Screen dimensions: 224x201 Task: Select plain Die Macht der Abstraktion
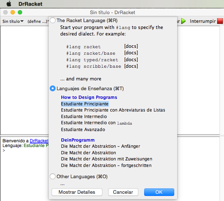89,153
